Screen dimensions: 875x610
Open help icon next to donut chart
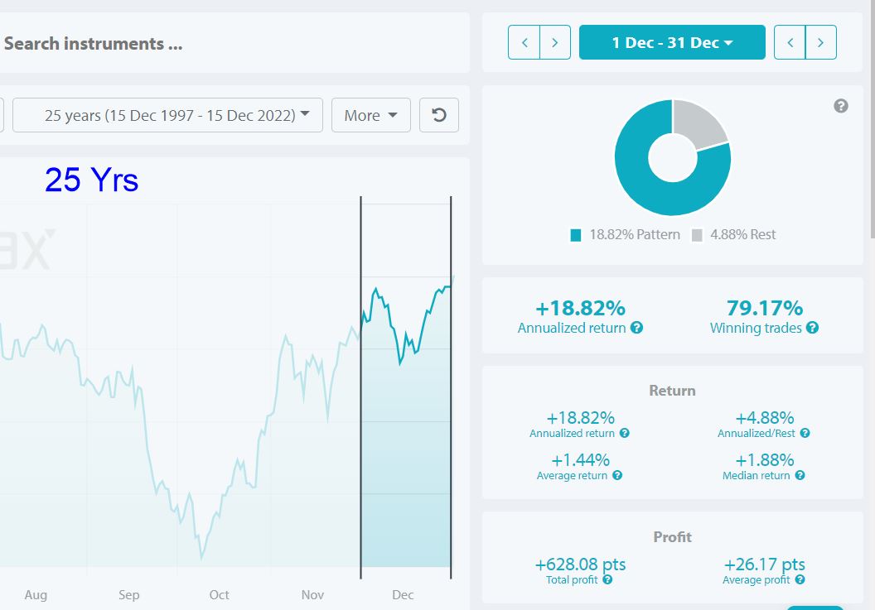pos(840,106)
